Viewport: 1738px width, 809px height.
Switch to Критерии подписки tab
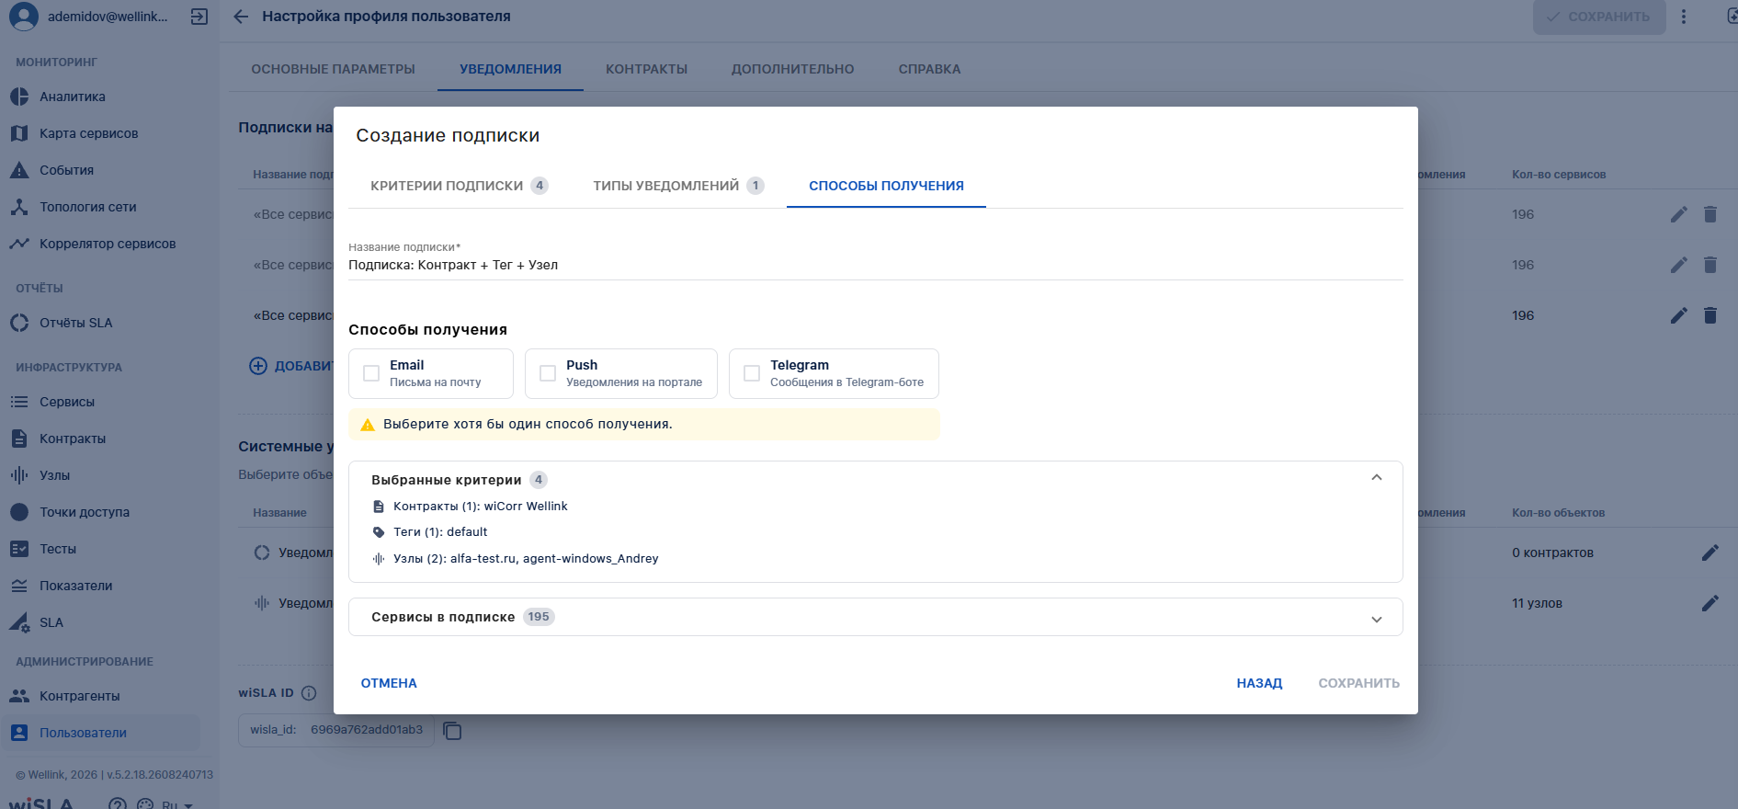pos(459,186)
